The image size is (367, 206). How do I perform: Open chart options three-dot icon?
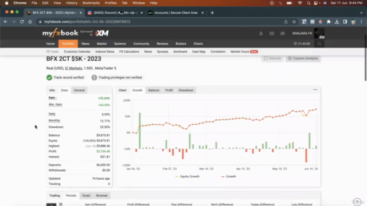point(315,90)
